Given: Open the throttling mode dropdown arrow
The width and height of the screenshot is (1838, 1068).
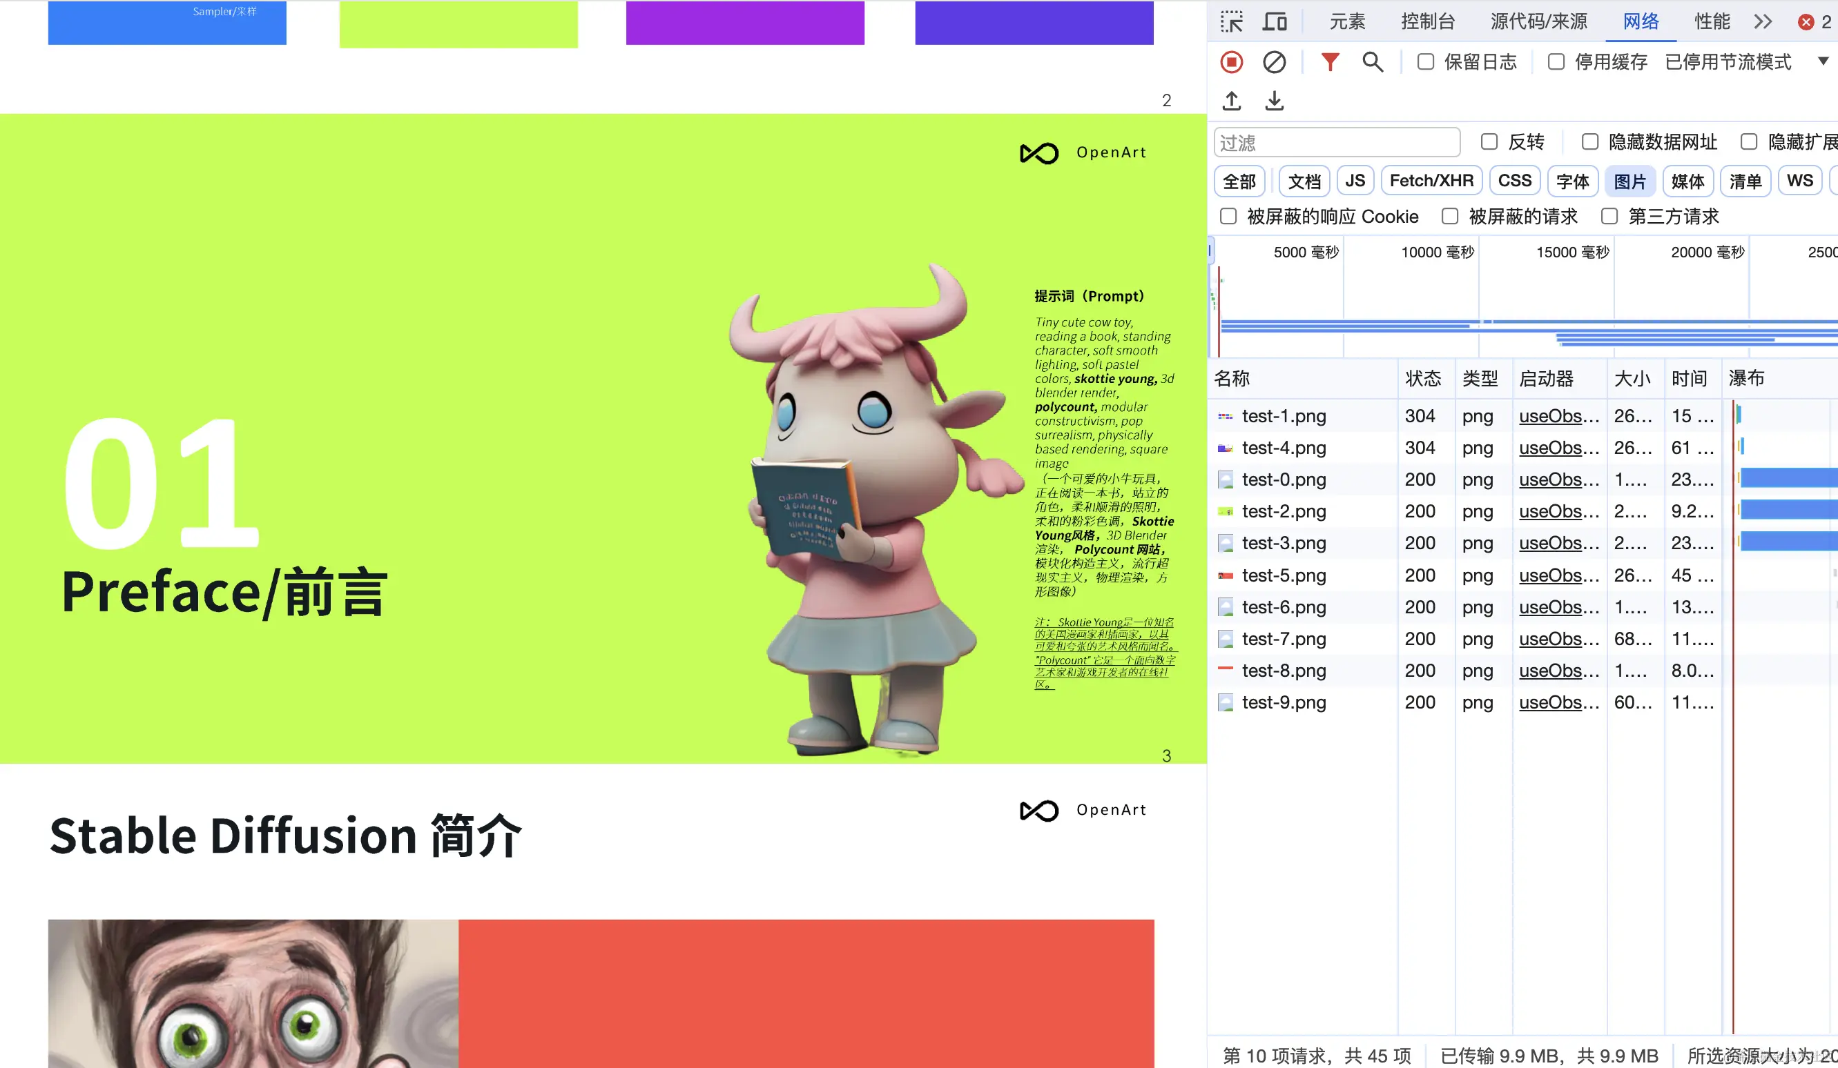Looking at the screenshot, I should click(x=1823, y=61).
